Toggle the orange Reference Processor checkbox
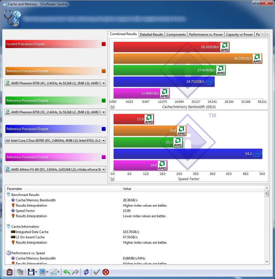This screenshot has width=275, height=279. pyautogui.click(x=104, y=71)
